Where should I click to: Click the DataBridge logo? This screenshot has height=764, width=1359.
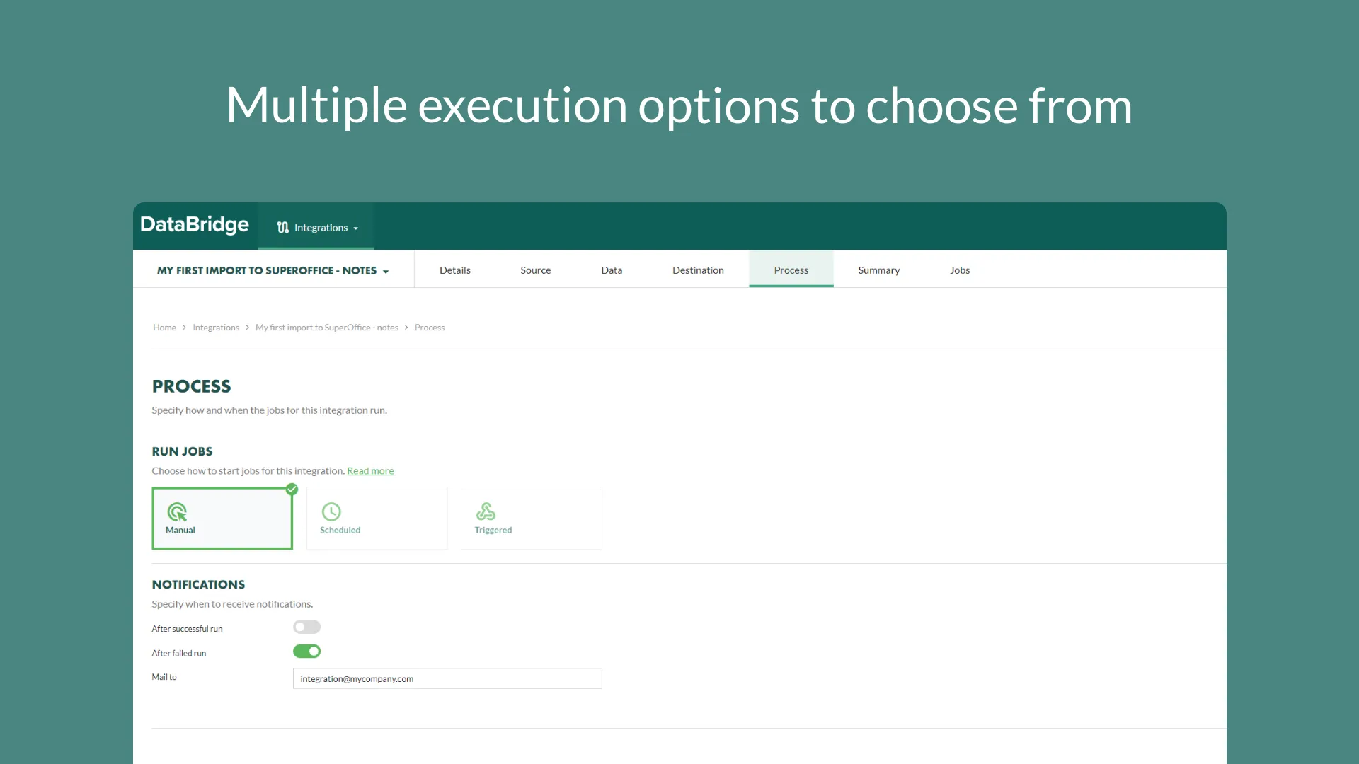pyautogui.click(x=195, y=225)
